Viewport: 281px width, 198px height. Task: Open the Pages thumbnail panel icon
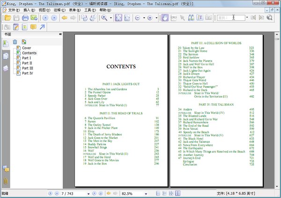coord(6,56)
